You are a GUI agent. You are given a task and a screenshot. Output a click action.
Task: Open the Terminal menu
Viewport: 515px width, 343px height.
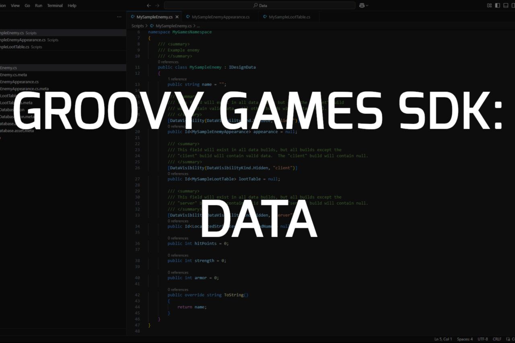tap(55, 5)
